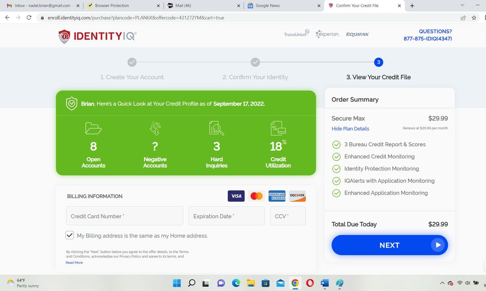Expand the terms with Read More
This screenshot has height=291, width=486.
(74, 262)
